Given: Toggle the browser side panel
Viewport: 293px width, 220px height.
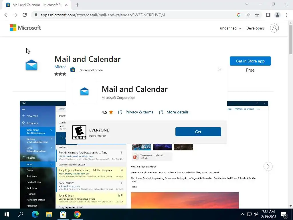Looking at the screenshot, I should [x=268, y=15].
